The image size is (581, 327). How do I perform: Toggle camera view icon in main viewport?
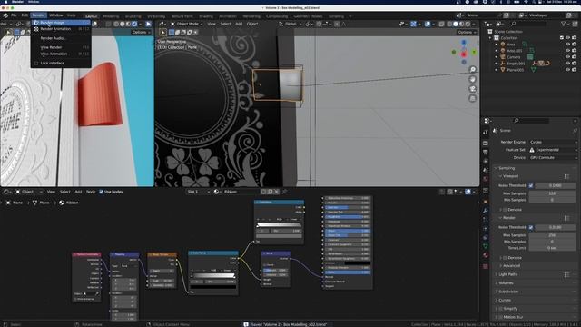pos(472,89)
